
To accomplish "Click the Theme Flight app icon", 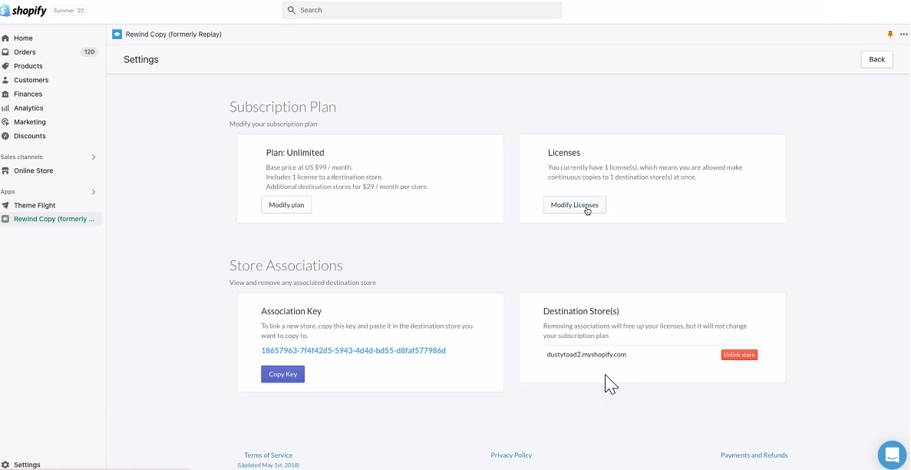I will coord(5,206).
